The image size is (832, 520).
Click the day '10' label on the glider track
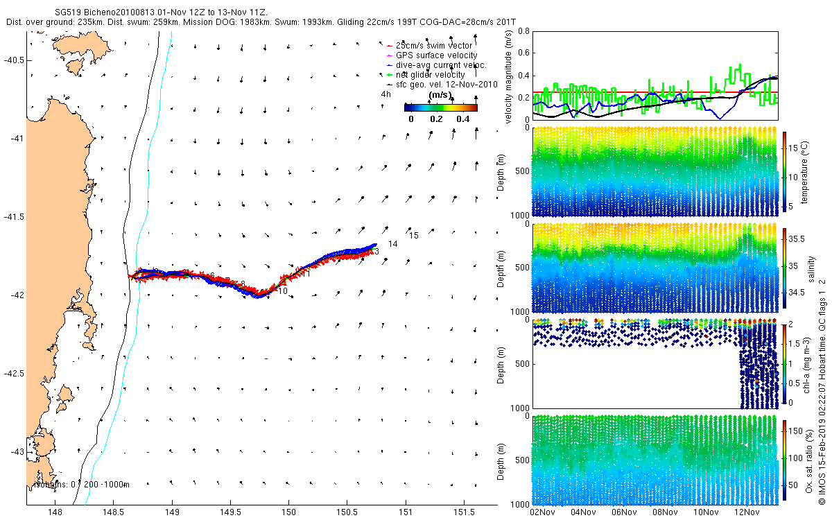click(x=283, y=291)
